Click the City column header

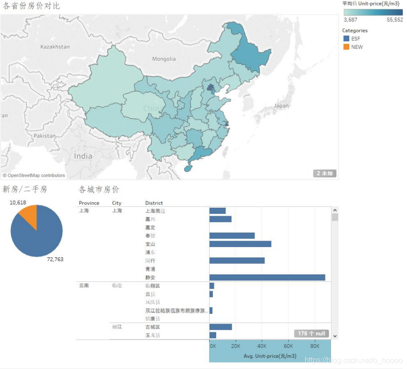(117, 203)
